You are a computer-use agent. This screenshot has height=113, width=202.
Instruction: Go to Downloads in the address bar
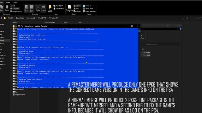[20, 18]
